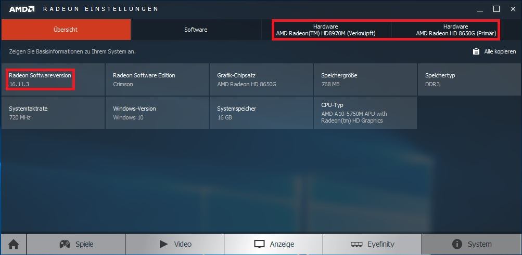This screenshot has width=522, height=255.
Task: Select the Grafik-Chipsatz tile
Action: 261,79
